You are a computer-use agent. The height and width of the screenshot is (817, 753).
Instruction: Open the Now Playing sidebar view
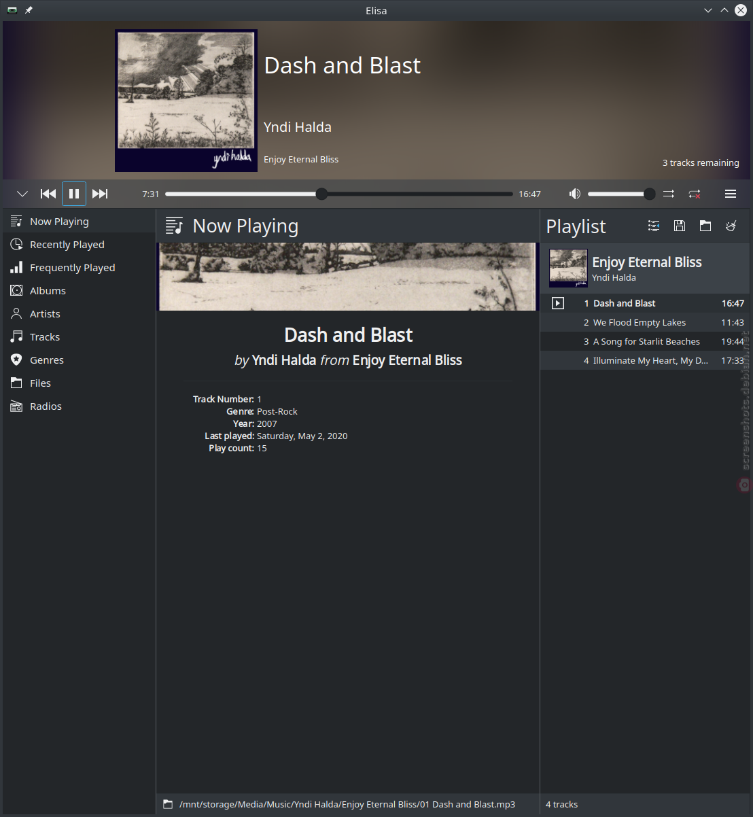(x=80, y=222)
